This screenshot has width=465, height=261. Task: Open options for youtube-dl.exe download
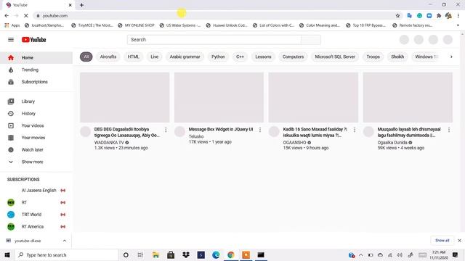[x=65, y=241]
